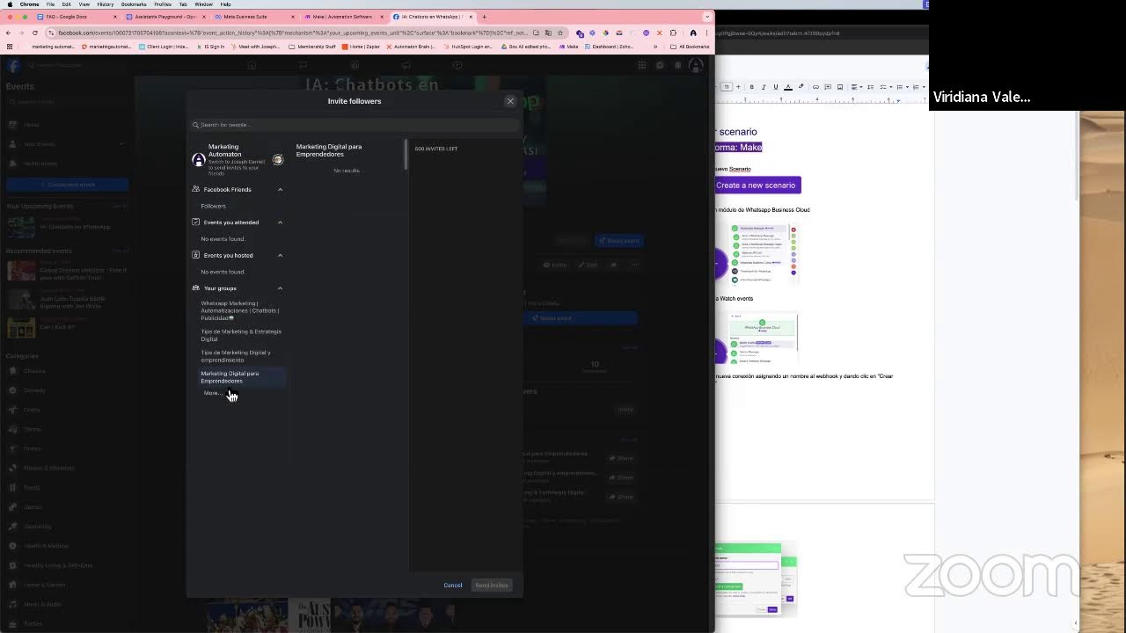Toggle bold in Google Docs toolbar
Screen dimensions: 1126x633
pyautogui.click(x=751, y=87)
